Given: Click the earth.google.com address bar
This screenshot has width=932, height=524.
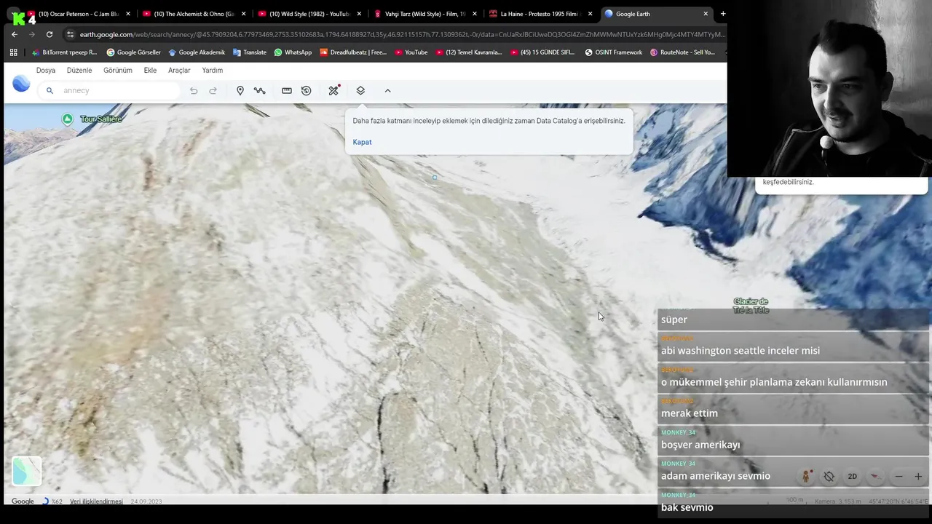Looking at the screenshot, I should pyautogui.click(x=402, y=34).
